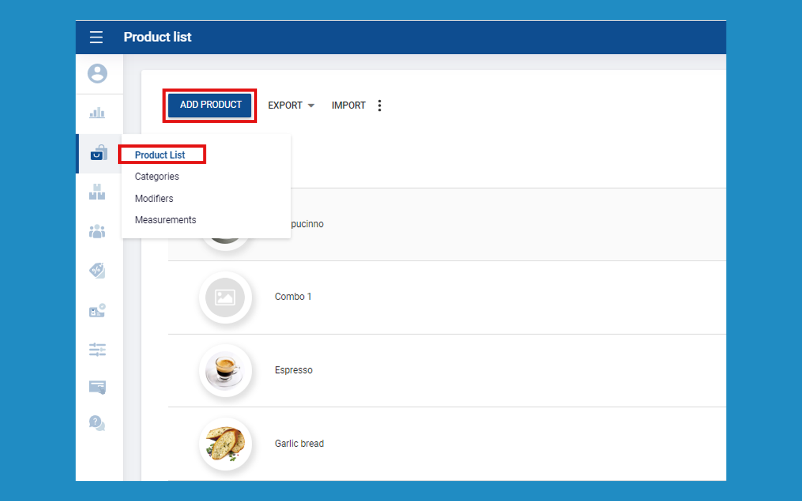Open the settings sliders icon
This screenshot has height=501, width=802.
(x=97, y=349)
